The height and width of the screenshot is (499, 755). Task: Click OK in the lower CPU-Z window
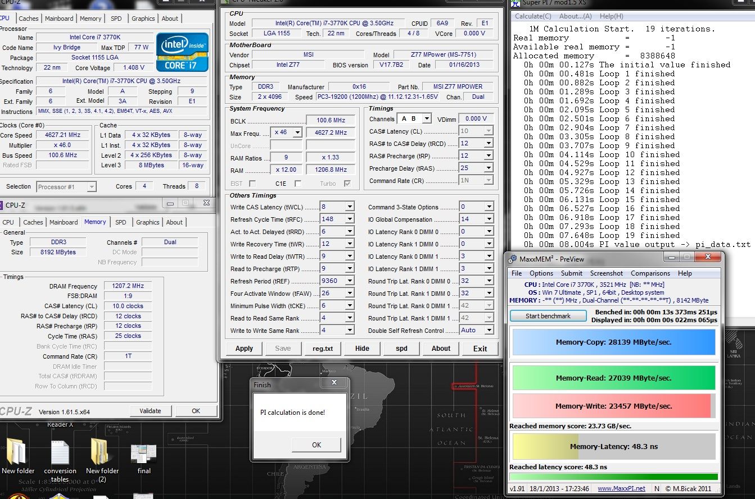(196, 411)
